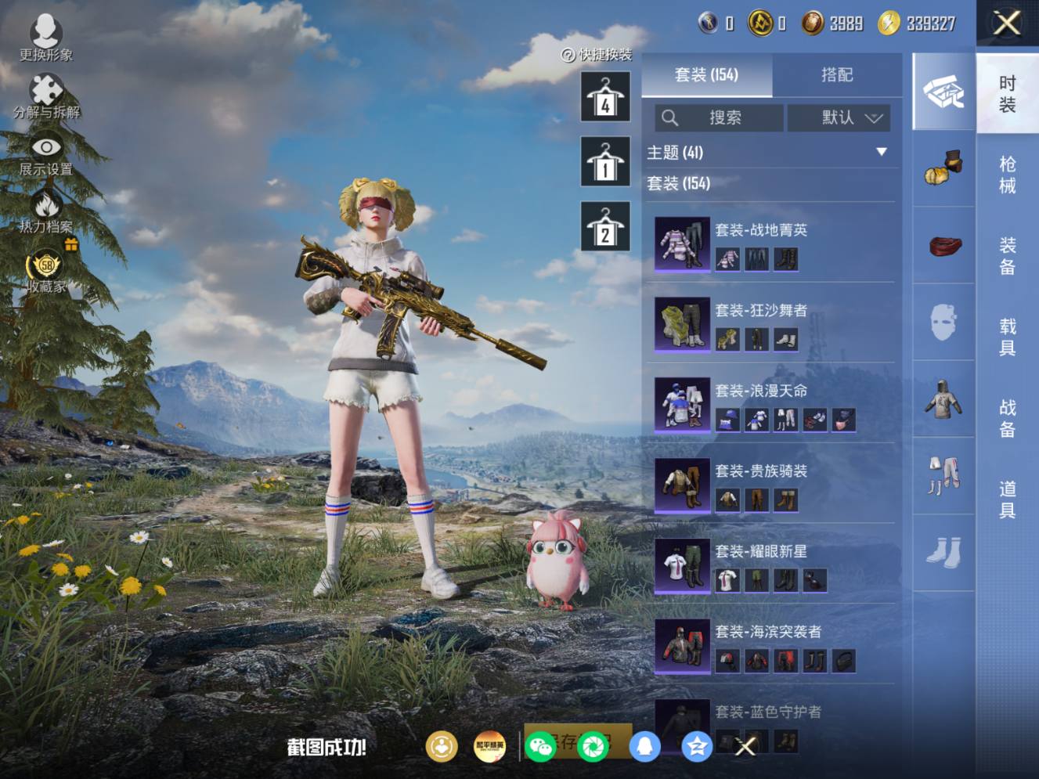Image resolution: width=1039 pixels, height=779 pixels.
Task: Select the hat and headgear category icon
Action: coord(944,168)
